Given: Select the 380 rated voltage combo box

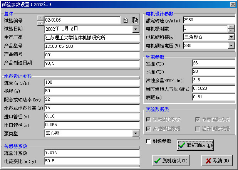Looking at the screenshot, I should pyautogui.click(x=209, y=45).
